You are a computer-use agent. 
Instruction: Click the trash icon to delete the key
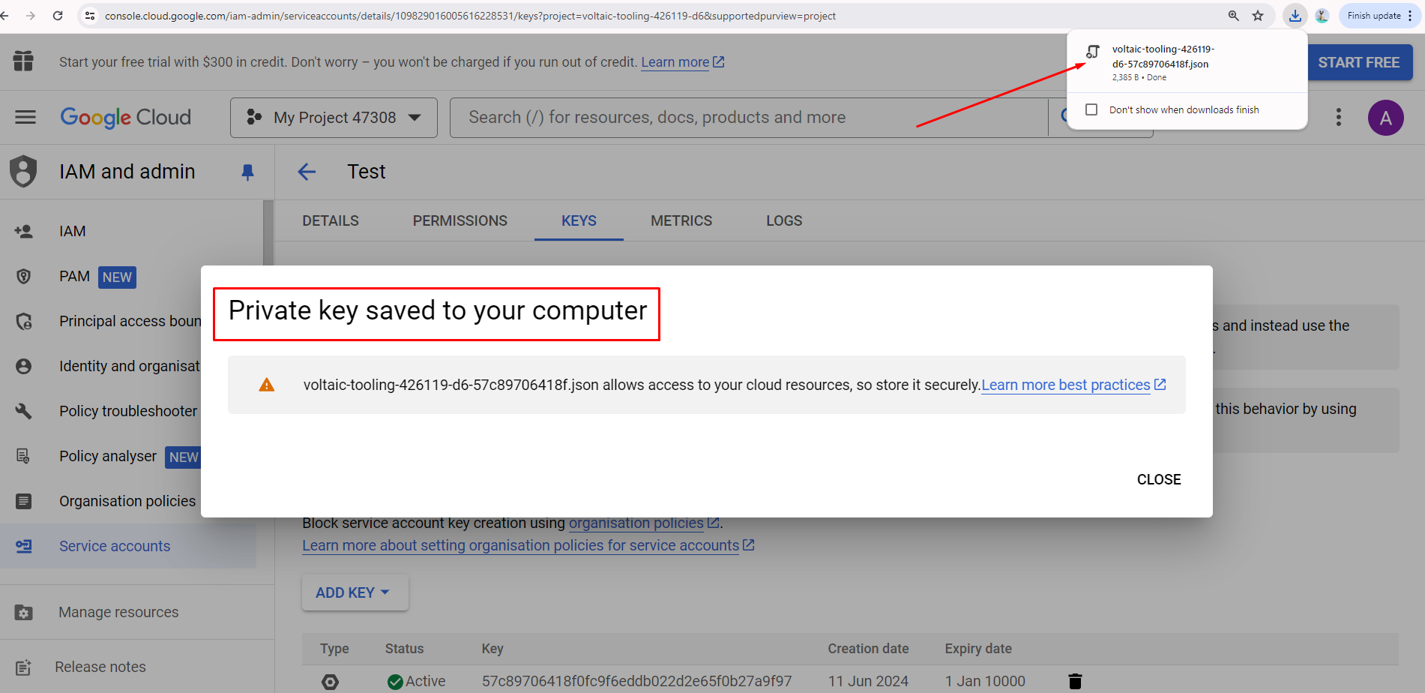tap(1075, 681)
